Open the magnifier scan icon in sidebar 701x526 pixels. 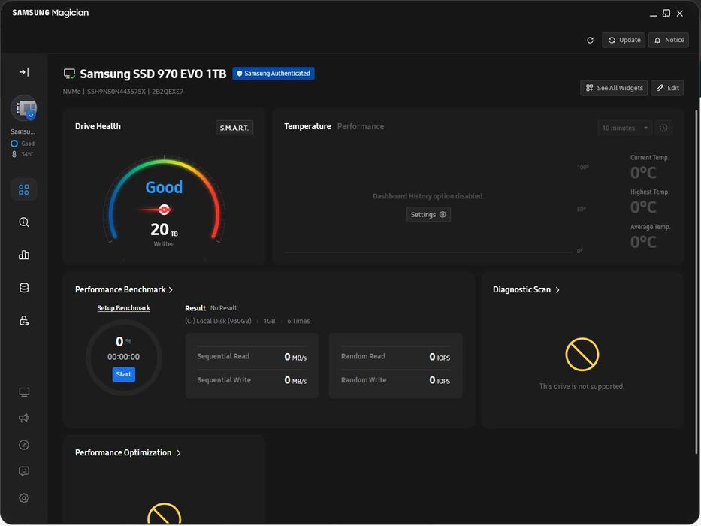pos(24,222)
